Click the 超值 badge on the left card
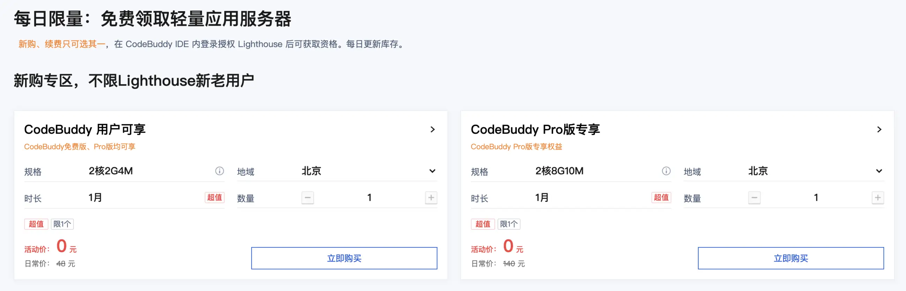Screen dimensions: 906x291 pyautogui.click(x=36, y=223)
